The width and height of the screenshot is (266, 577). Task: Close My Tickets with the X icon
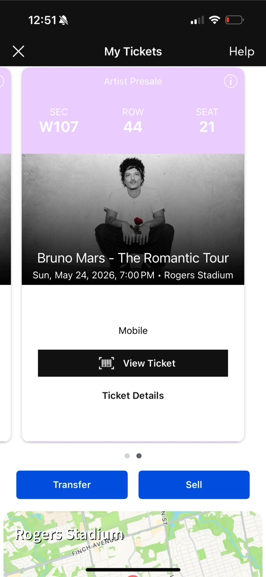pos(18,51)
